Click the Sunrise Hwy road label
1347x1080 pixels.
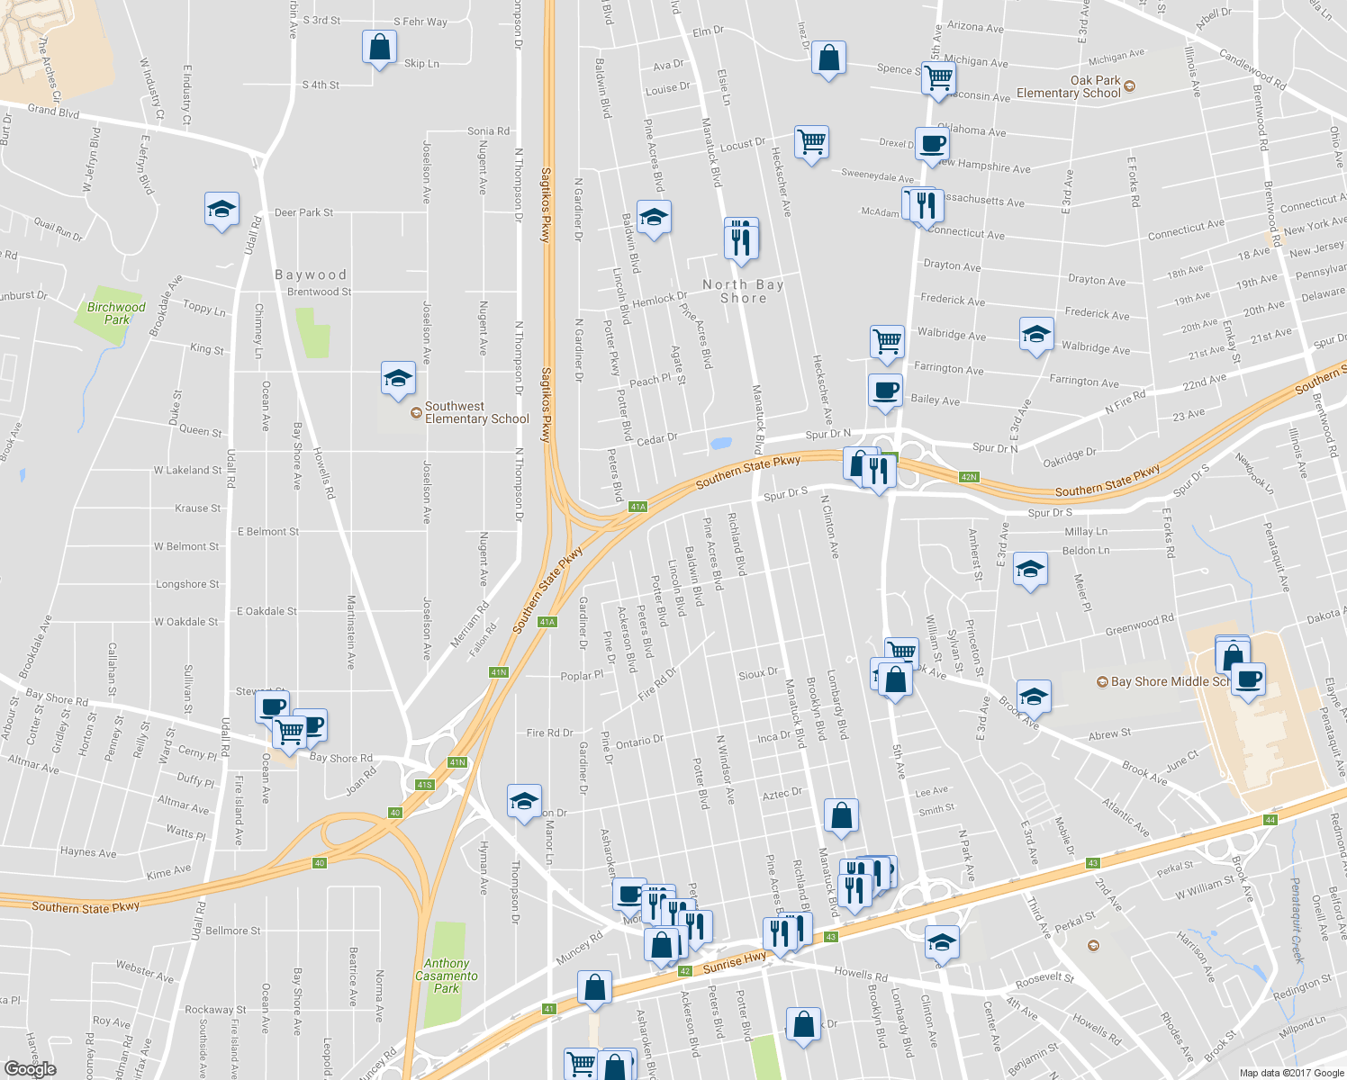click(x=735, y=962)
